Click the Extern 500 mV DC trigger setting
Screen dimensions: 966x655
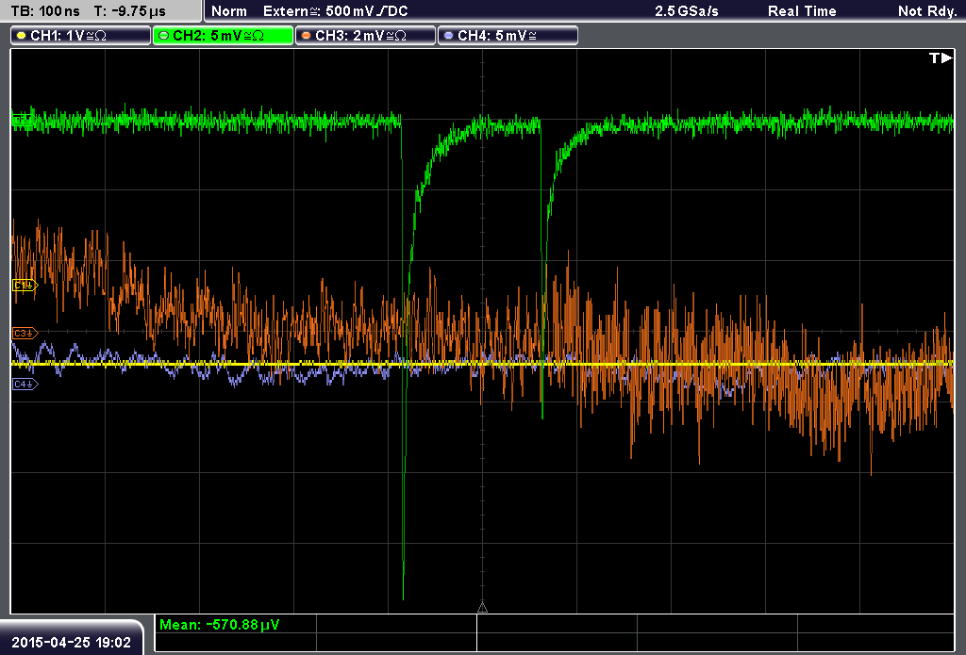(x=335, y=11)
